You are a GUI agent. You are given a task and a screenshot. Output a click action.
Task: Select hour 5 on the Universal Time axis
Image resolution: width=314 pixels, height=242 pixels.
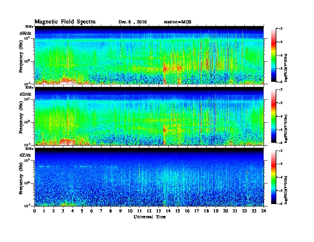click(82, 211)
